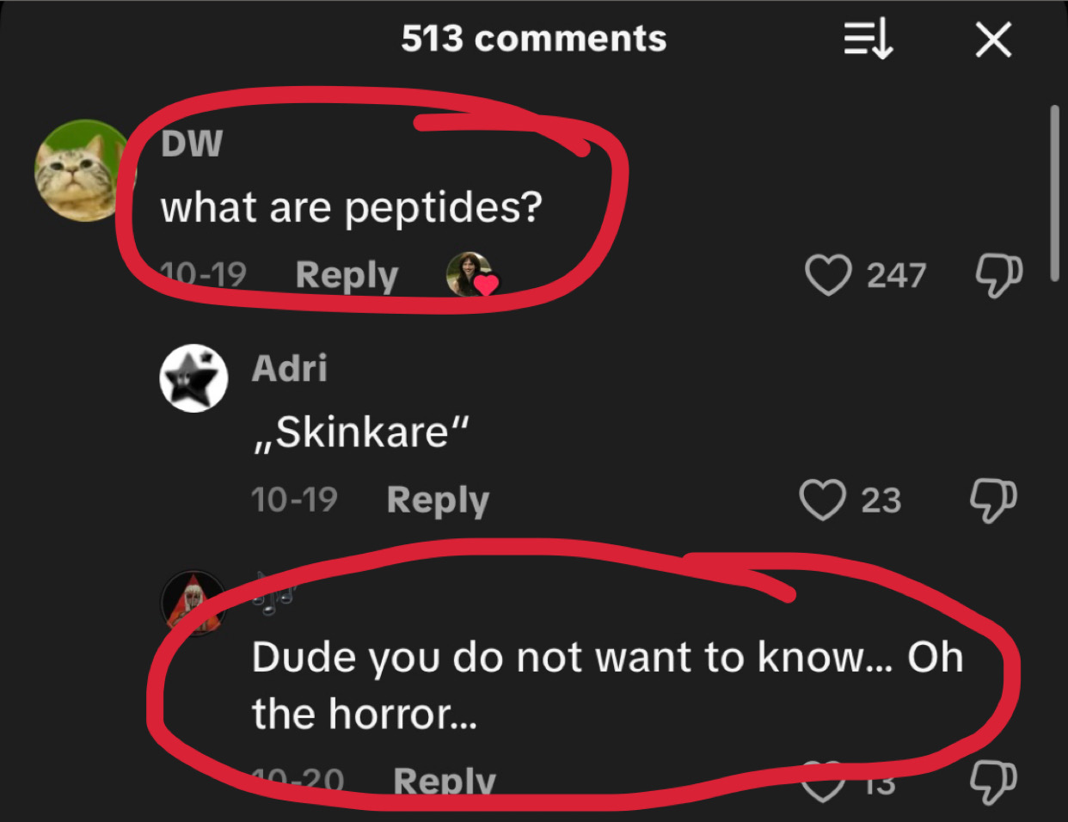Screen dimensions: 1068x822
Task: Dislike Adri's "Skinkare" comment
Action: 993,500
